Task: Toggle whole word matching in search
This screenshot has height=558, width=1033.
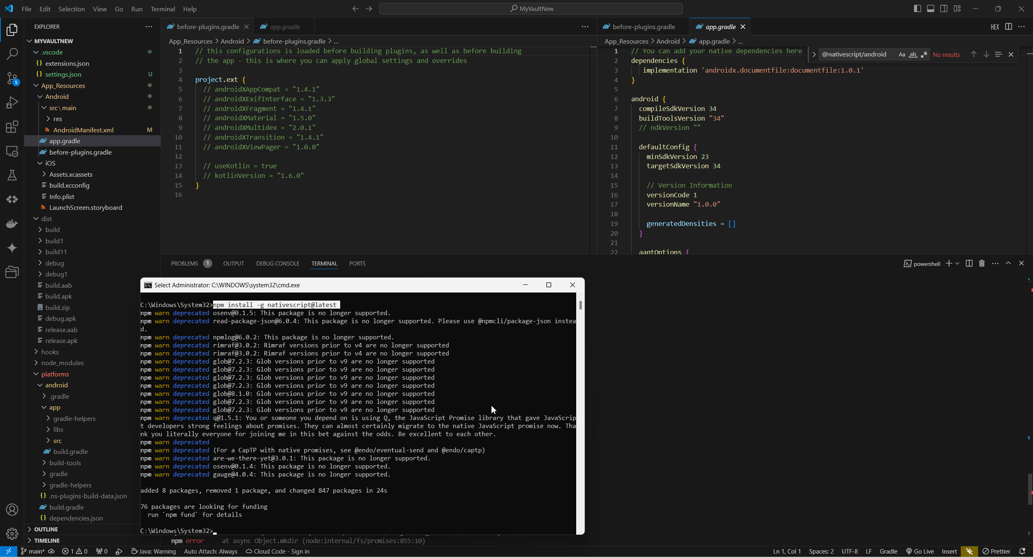Action: click(913, 54)
